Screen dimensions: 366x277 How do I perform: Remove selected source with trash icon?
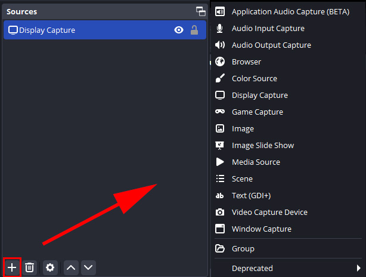pyautogui.click(x=29, y=267)
